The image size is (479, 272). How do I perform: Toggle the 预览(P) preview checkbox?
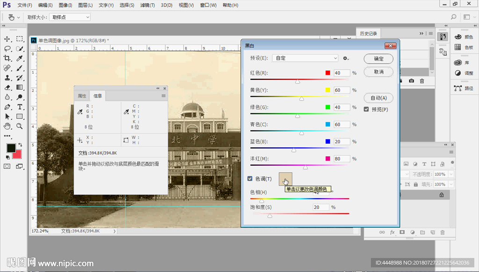[x=367, y=109]
